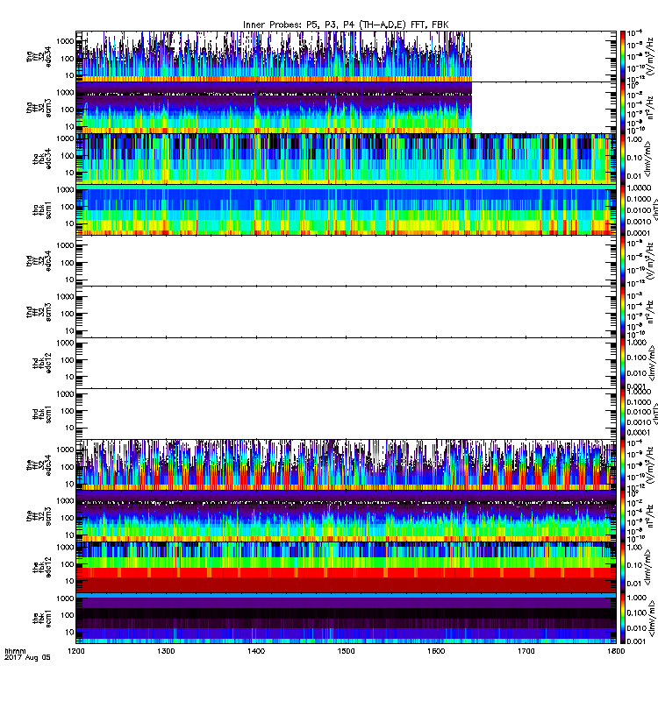658x701 pixels.
Task: Click the 100 tick label on thd fbk edc12 panel
Action: click(x=67, y=360)
